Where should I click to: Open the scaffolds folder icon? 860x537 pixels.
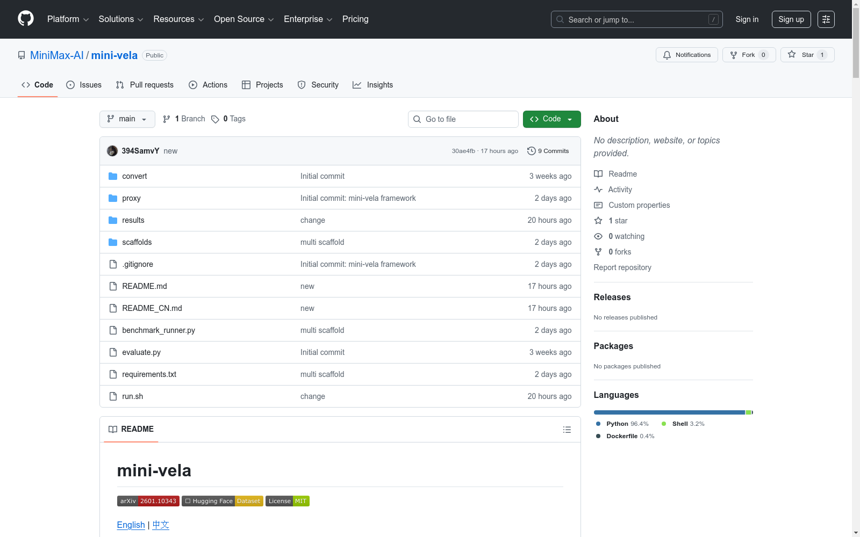pyautogui.click(x=113, y=242)
